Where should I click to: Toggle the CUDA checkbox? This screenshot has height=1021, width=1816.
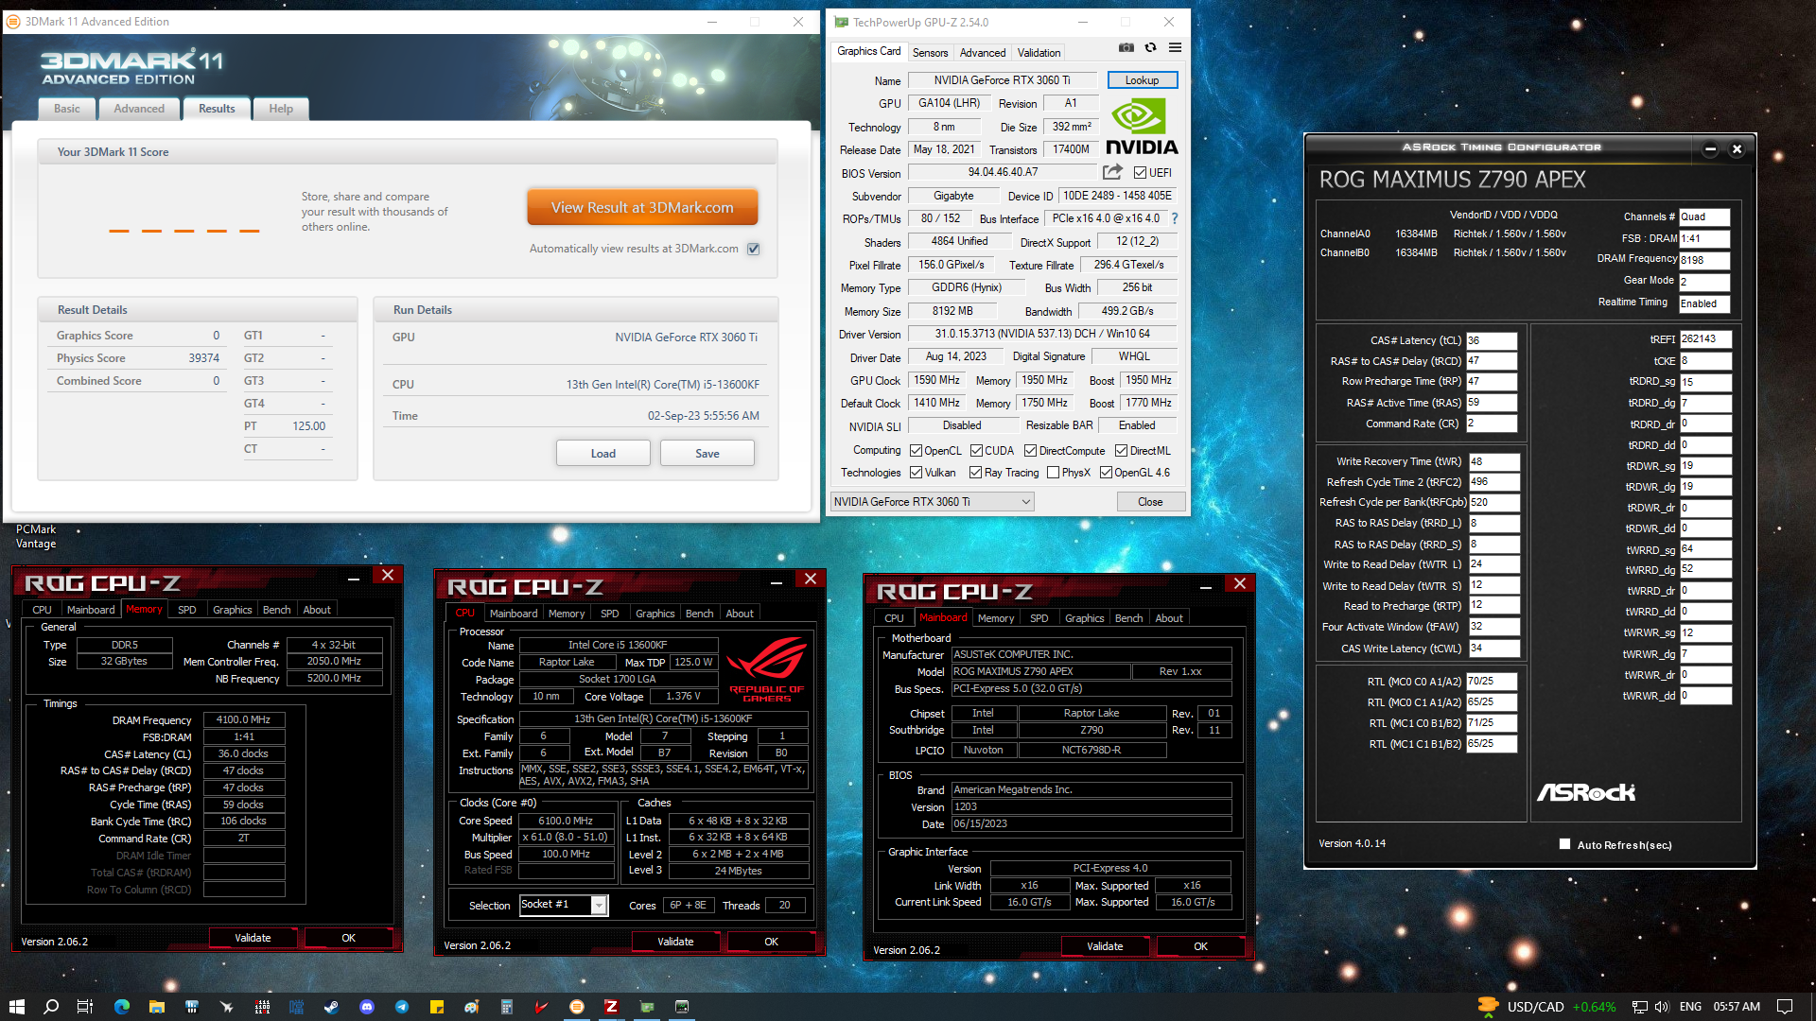tap(976, 451)
